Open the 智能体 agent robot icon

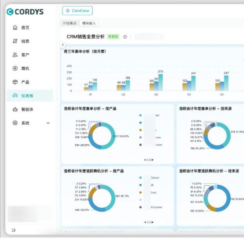(x=15, y=109)
